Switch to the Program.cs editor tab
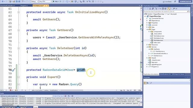The image size is (193, 108). point(24,6)
